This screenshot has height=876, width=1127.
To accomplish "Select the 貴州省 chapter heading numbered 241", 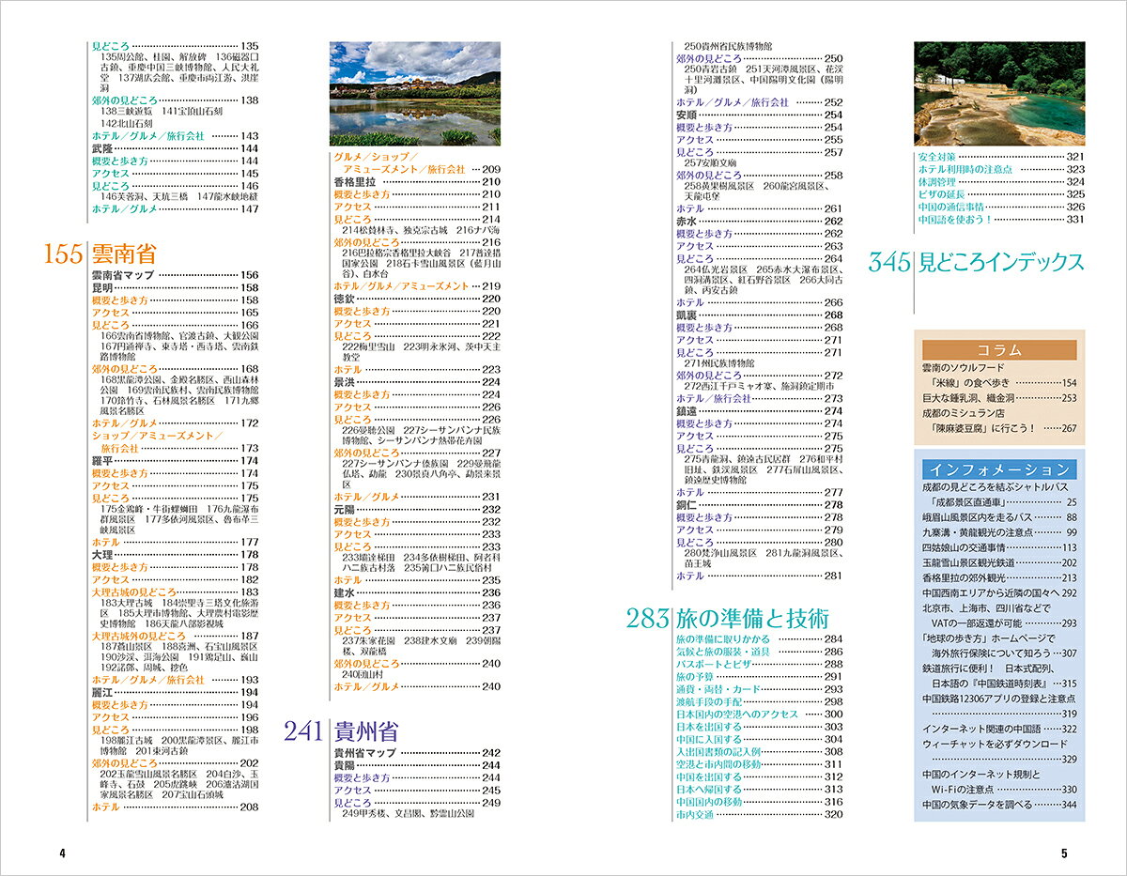I will 342,730.
